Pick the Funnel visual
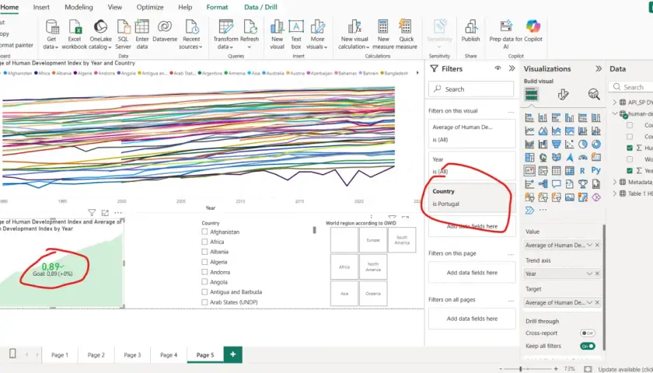Viewport: 653px width, 373px height. click(556, 145)
